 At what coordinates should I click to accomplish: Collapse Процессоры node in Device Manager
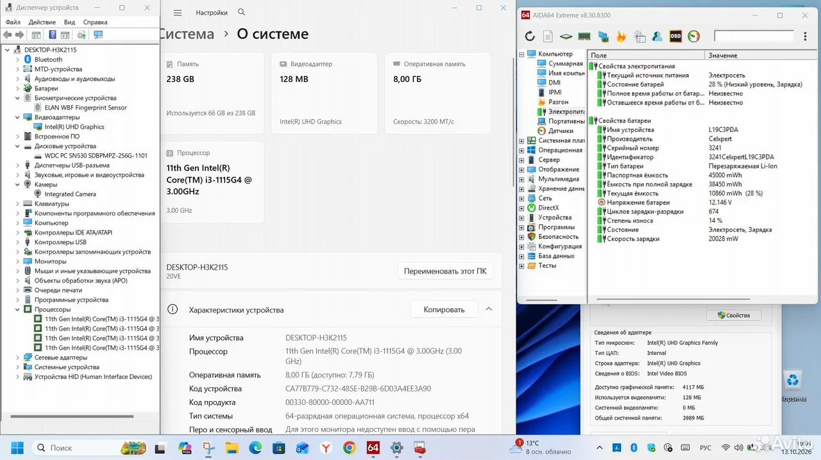coord(17,309)
